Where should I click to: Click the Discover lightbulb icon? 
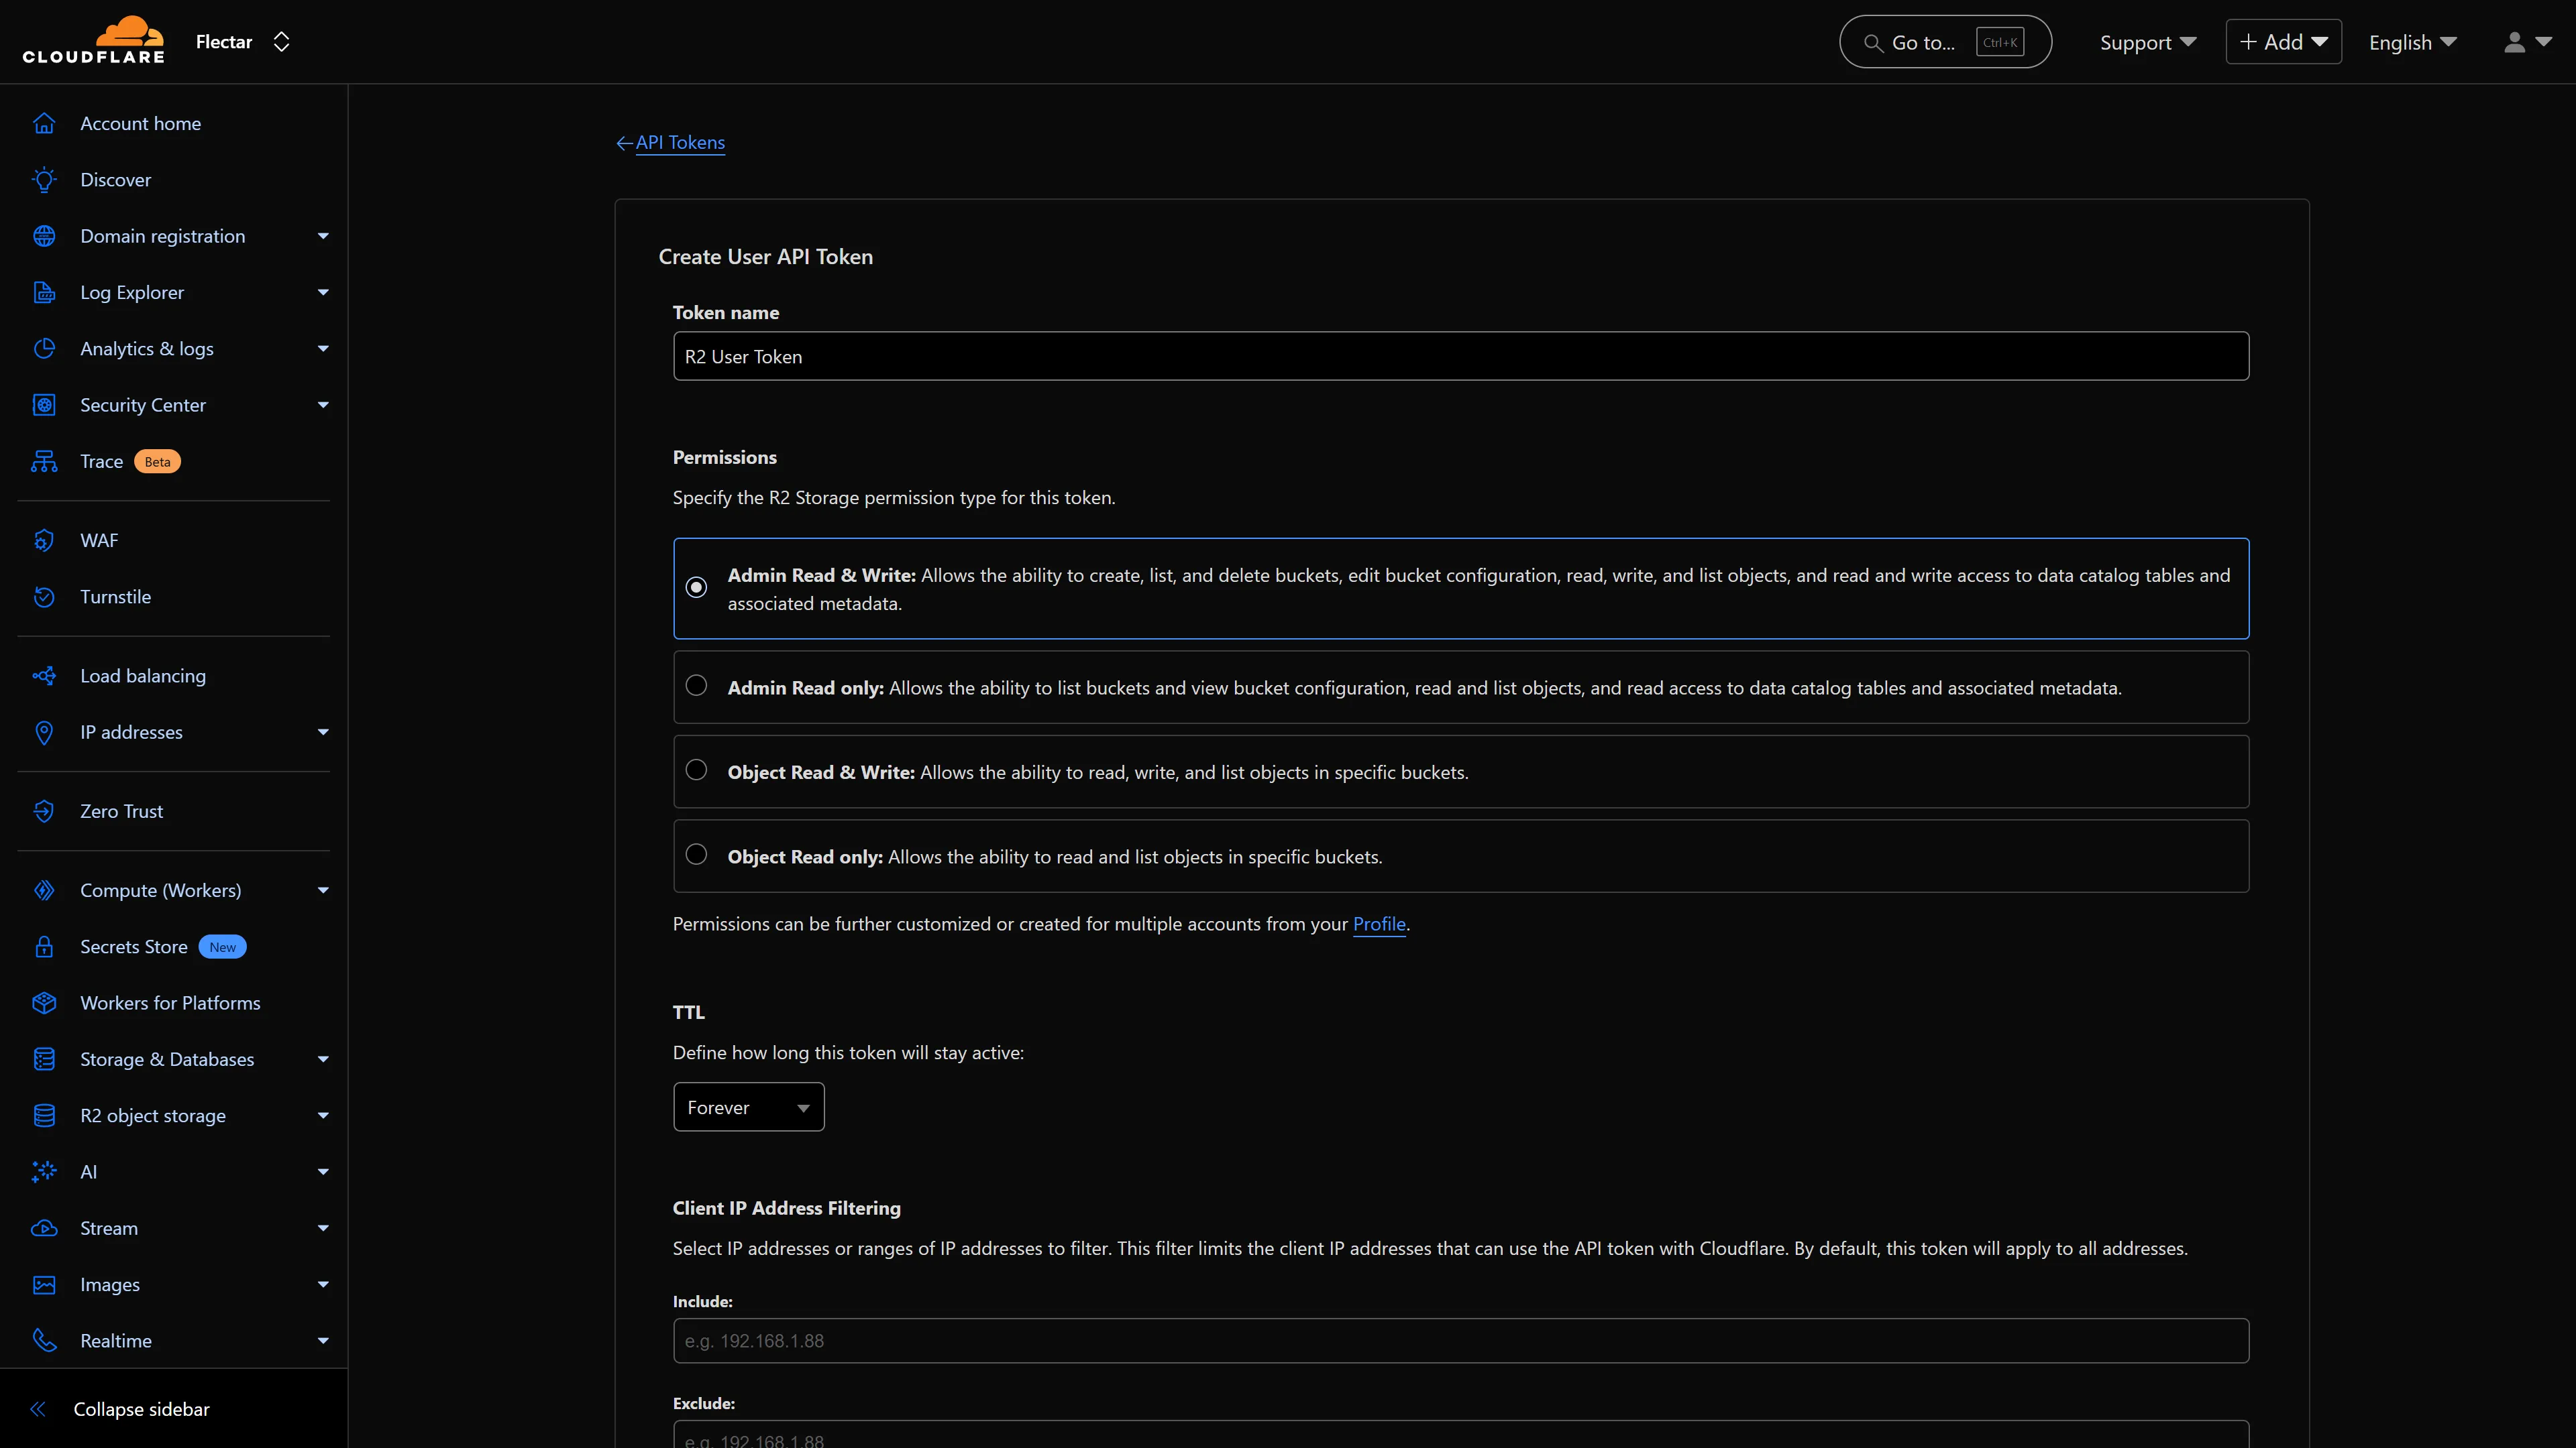pos(44,180)
